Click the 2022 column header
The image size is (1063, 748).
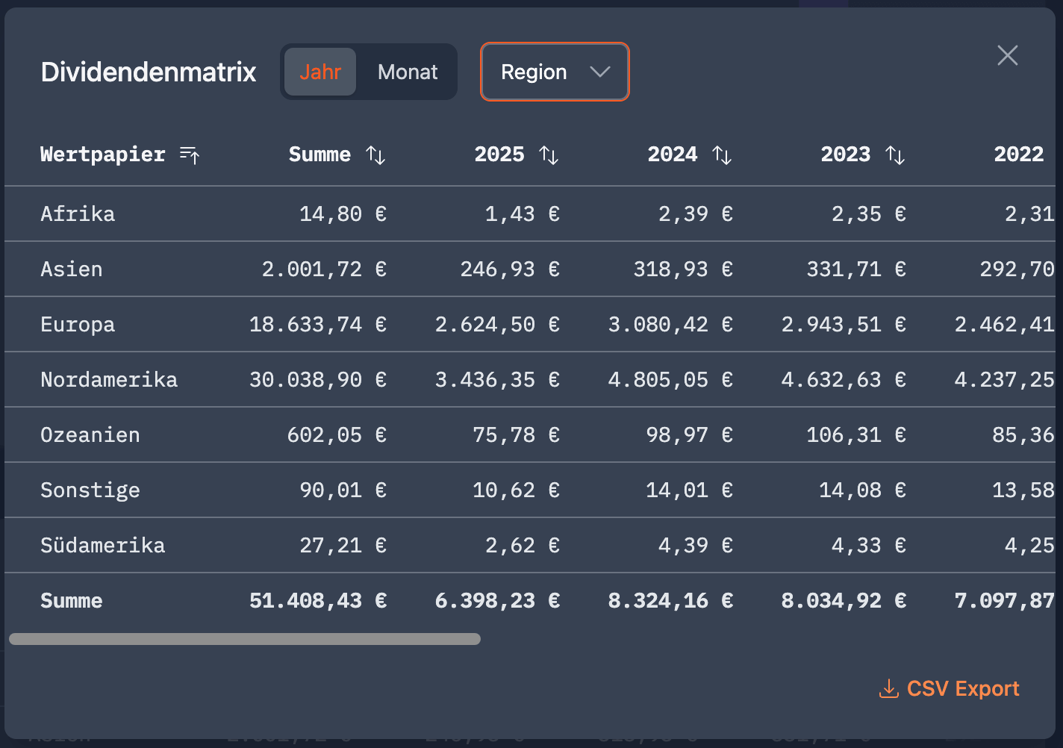pyautogui.click(x=1019, y=155)
